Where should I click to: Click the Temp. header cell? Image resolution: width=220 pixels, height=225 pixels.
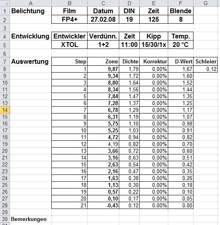181,36
